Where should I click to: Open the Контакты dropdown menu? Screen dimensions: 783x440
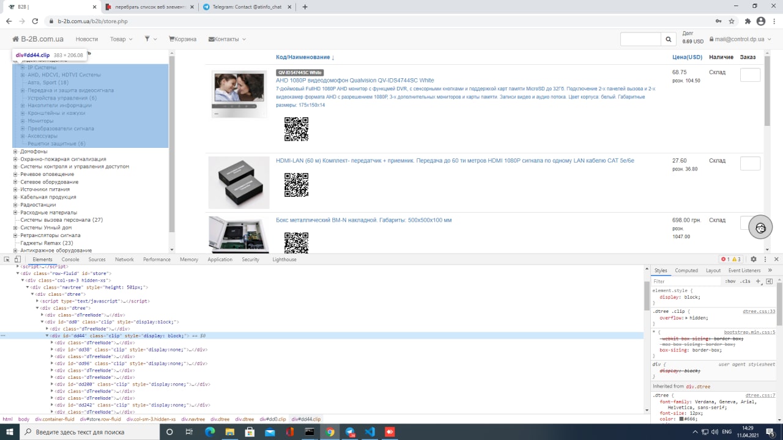tap(227, 39)
